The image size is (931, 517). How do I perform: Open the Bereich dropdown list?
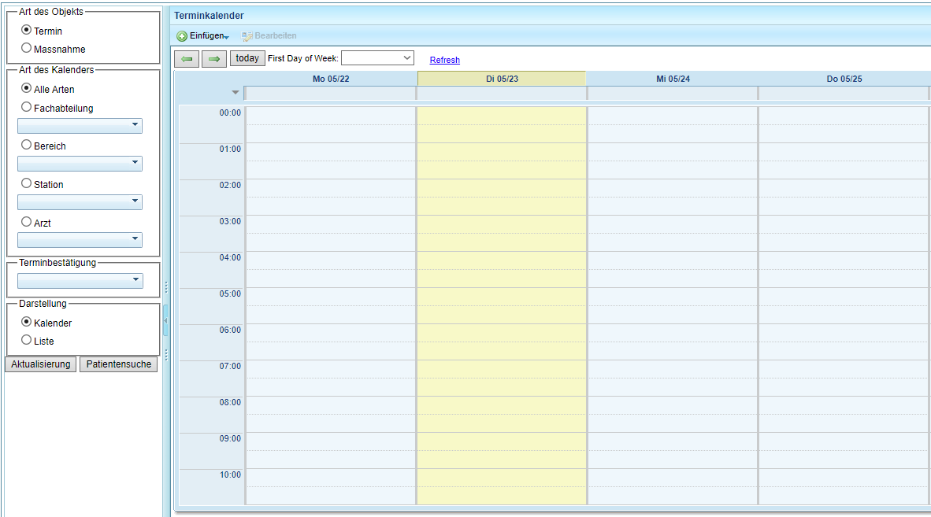tap(135, 164)
